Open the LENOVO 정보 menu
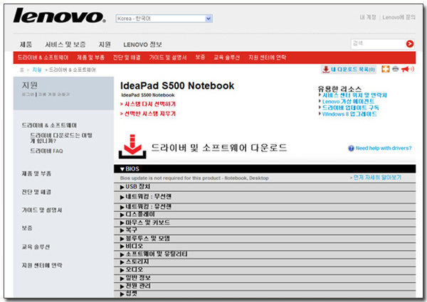This screenshot has width=427, height=302. point(142,44)
